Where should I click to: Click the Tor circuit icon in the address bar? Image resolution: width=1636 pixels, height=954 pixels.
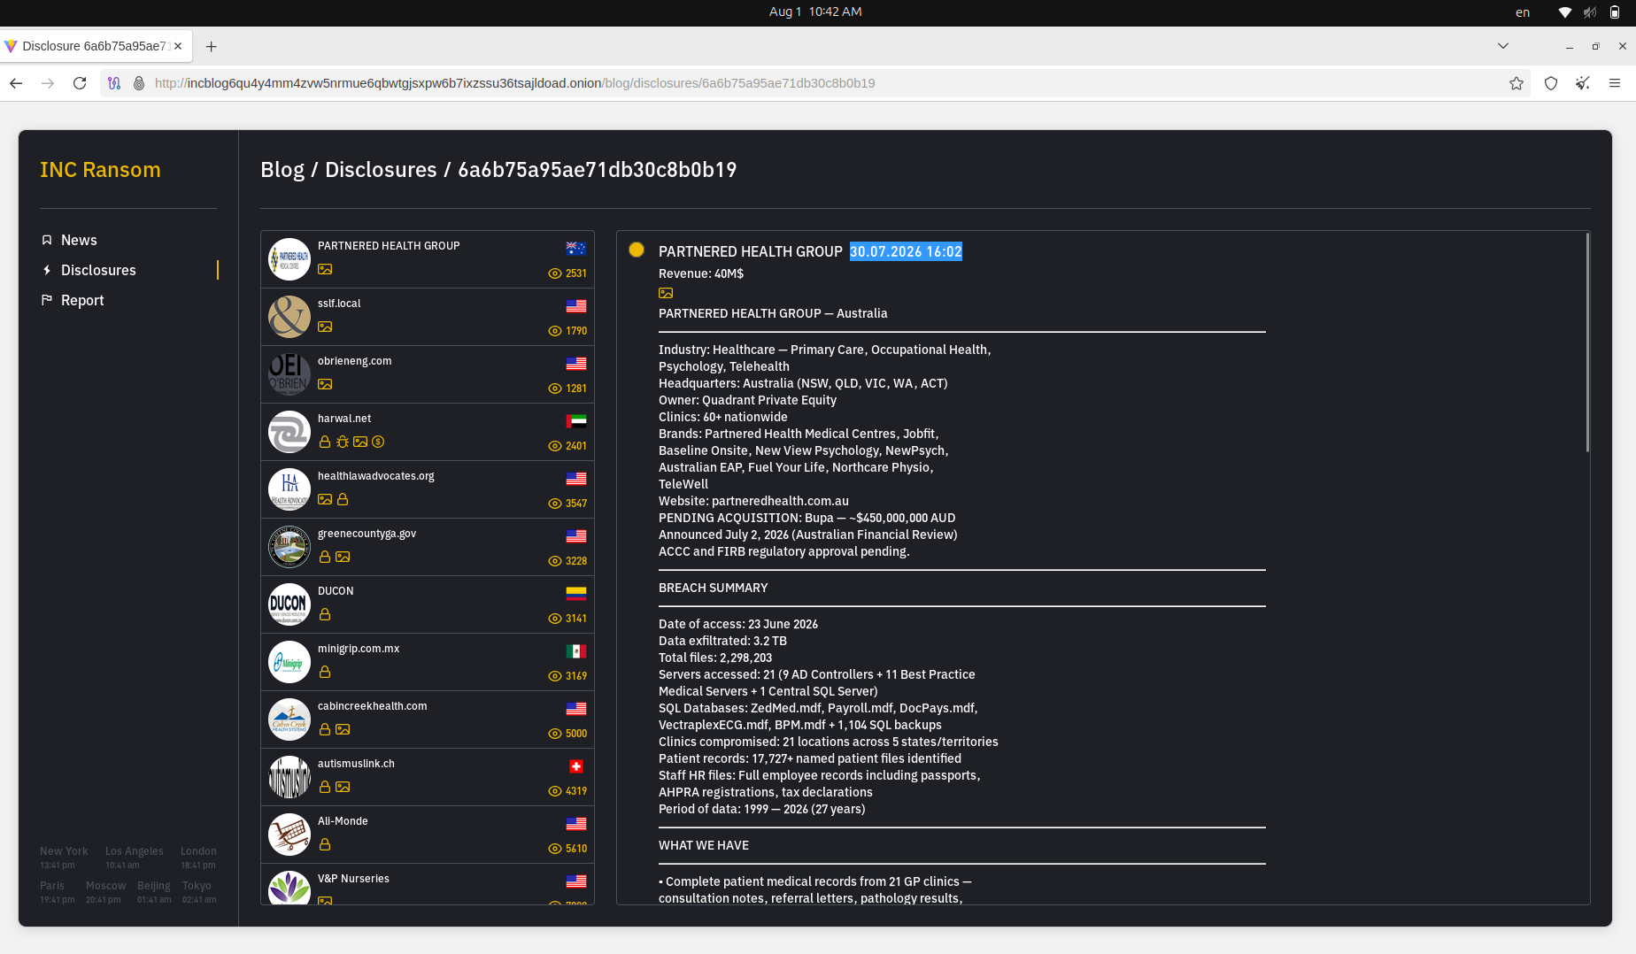114,83
